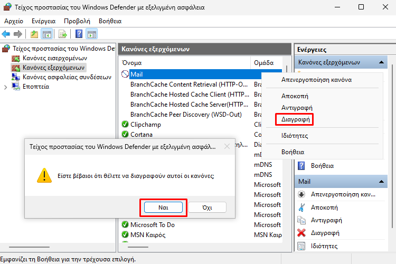The width and height of the screenshot is (396, 264).
Task: Click the Εποπτεία monitor icon
Action: point(16,87)
